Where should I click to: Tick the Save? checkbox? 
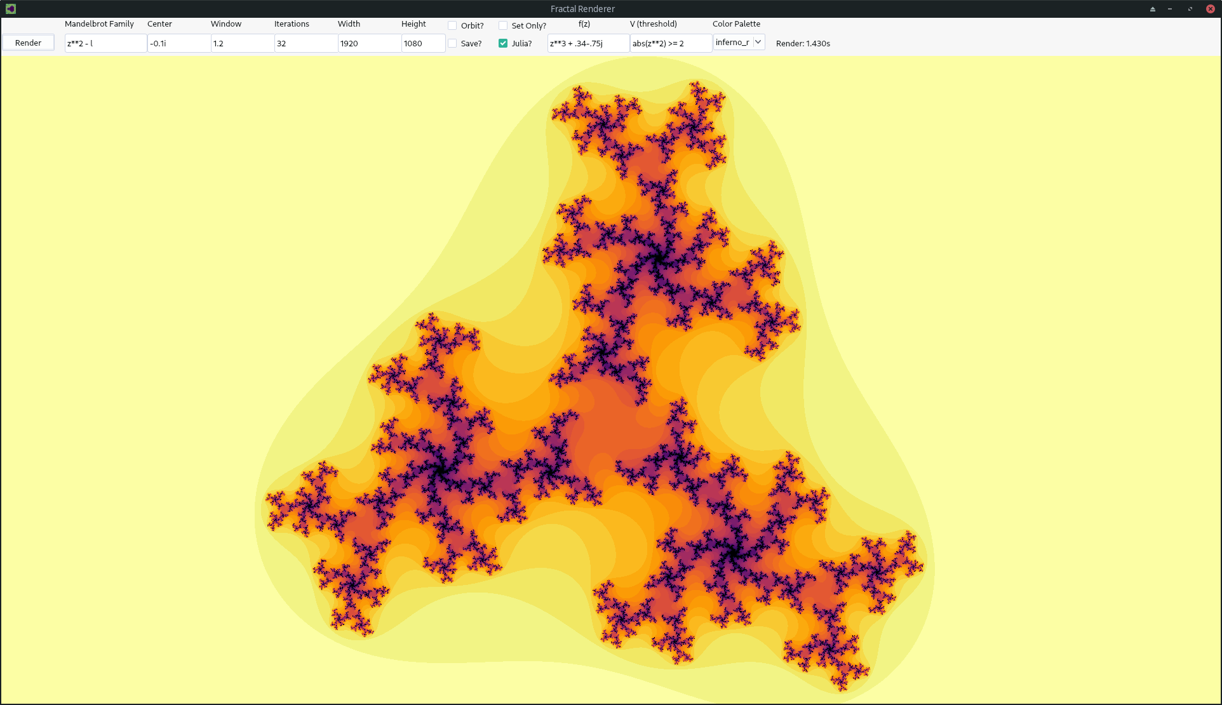tap(452, 43)
